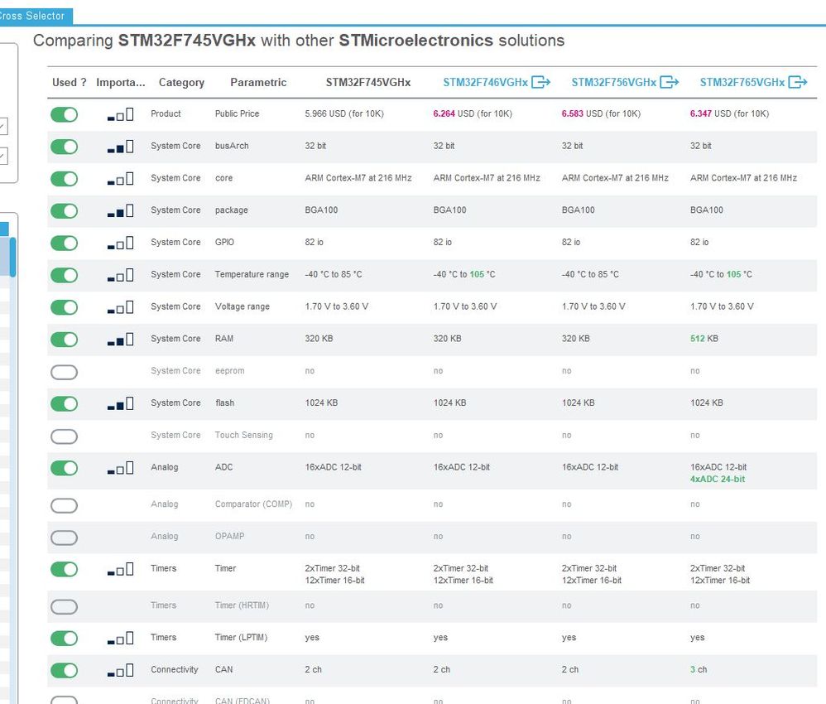Set importance bars for GPIO row
The width and height of the screenshot is (826, 704).
120,244
